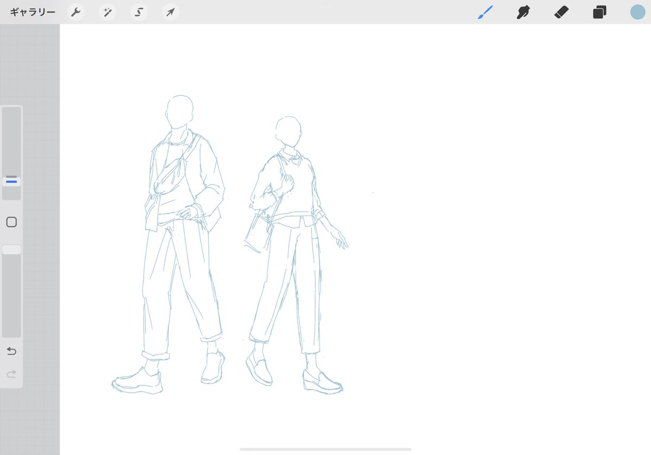The height and width of the screenshot is (455, 651).
Task: Click the brush size slider handle
Action: tap(11, 181)
